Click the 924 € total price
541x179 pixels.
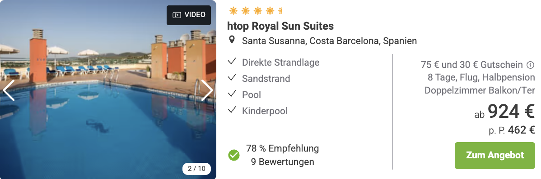(x=511, y=112)
